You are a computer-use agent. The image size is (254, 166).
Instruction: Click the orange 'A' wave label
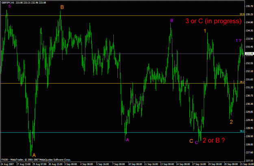pos(34,155)
